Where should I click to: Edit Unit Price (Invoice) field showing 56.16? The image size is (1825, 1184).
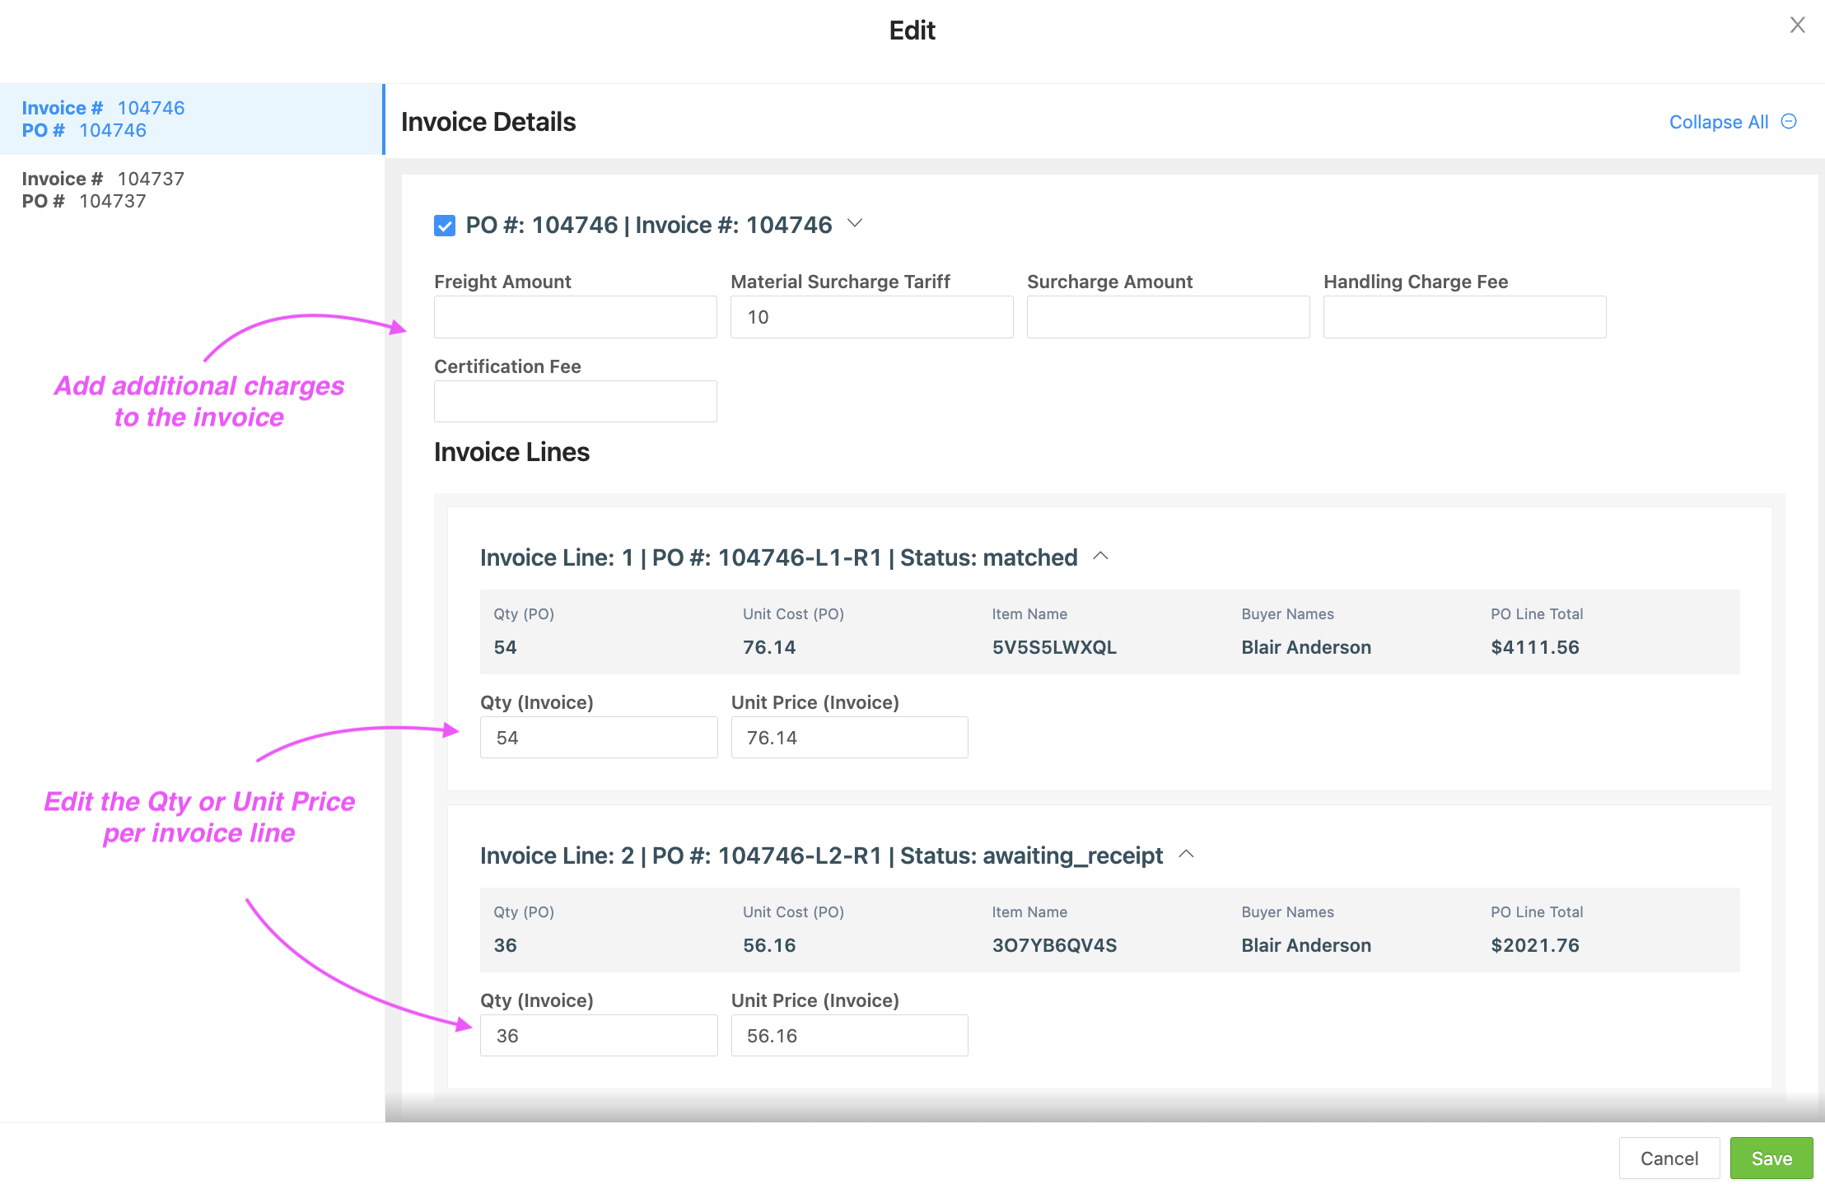tap(850, 1036)
